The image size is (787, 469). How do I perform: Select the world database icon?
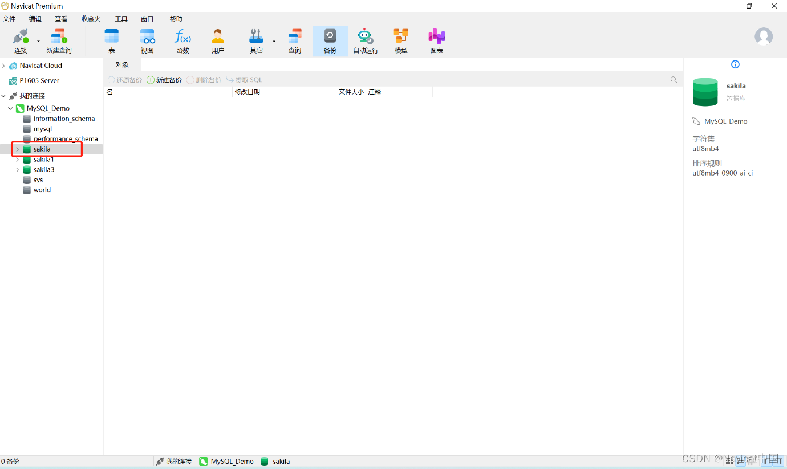pyautogui.click(x=27, y=190)
